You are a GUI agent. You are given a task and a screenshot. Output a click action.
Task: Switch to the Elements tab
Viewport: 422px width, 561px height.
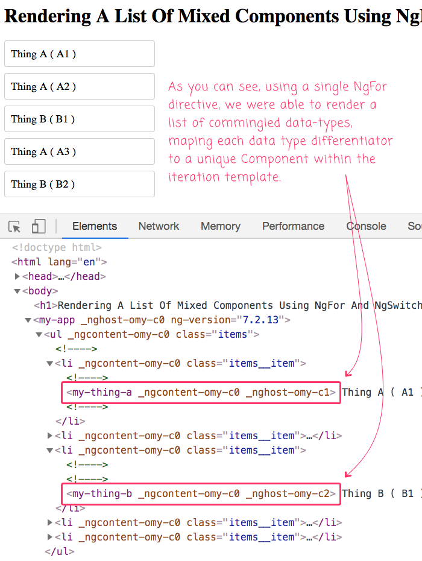coord(95,227)
